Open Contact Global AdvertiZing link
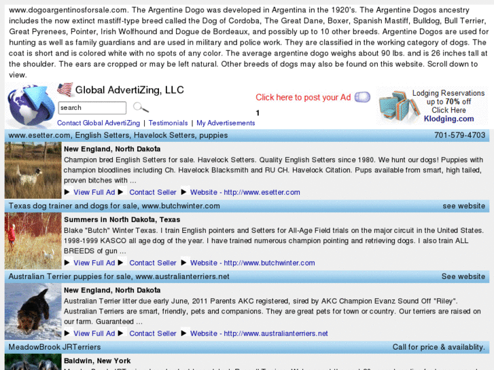 pos(99,123)
